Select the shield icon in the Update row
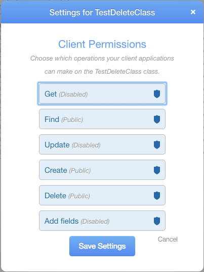Image resolution: width=204 pixels, height=272 pixels. click(x=157, y=145)
